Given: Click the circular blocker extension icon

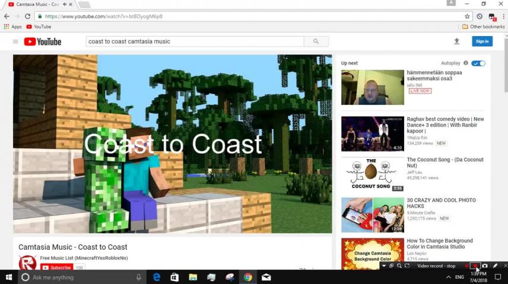Looking at the screenshot, I should pos(480,16).
